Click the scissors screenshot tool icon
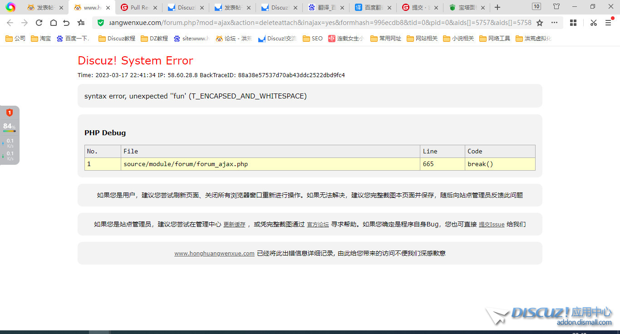Screen dimensions: 620x334 pyautogui.click(x=593, y=23)
